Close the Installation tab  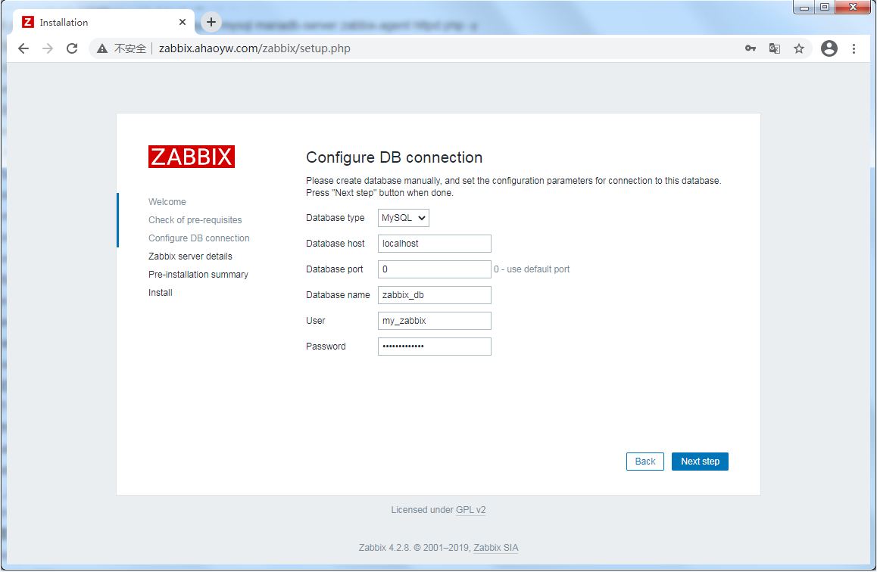tap(182, 22)
